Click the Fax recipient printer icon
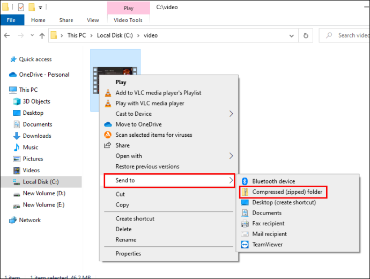Image resolution: width=370 pixels, height=279 pixels. (x=245, y=224)
